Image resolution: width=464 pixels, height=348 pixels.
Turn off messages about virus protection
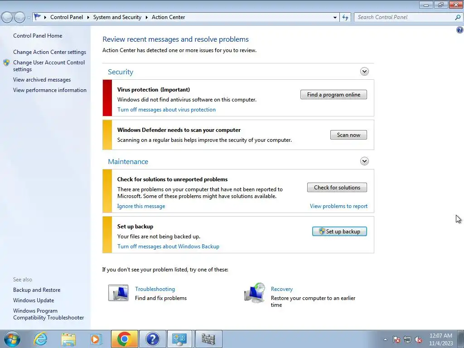point(166,110)
